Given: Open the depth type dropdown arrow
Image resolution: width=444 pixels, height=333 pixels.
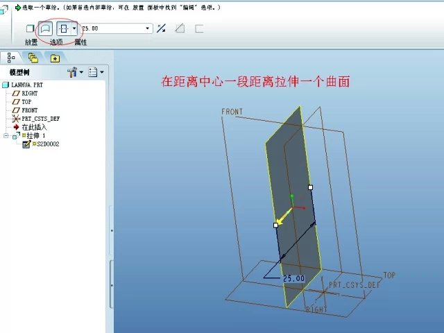Looking at the screenshot, I should 74,29.
